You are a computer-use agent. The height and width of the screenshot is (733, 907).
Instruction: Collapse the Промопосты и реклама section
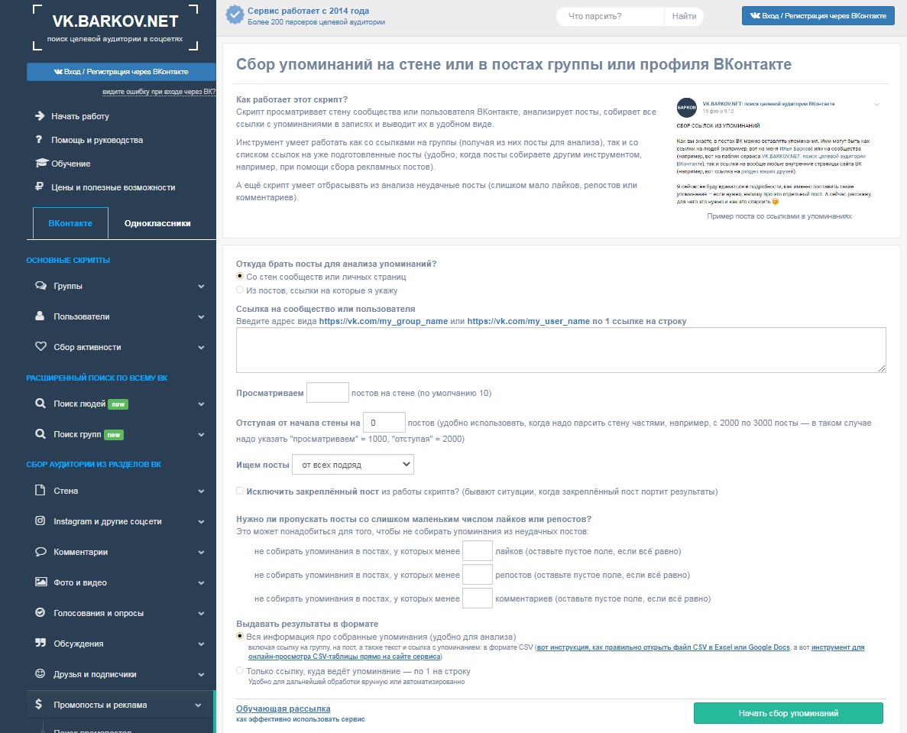point(198,705)
